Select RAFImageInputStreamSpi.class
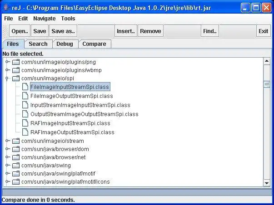 point(70,123)
